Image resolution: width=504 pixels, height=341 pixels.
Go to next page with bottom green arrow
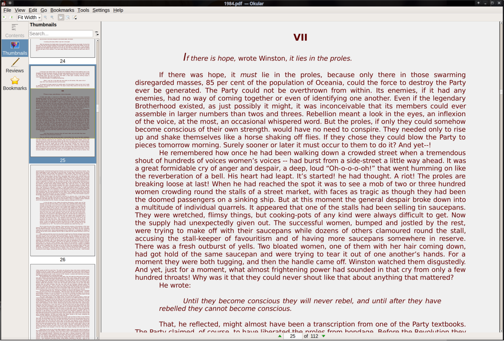point(324,336)
